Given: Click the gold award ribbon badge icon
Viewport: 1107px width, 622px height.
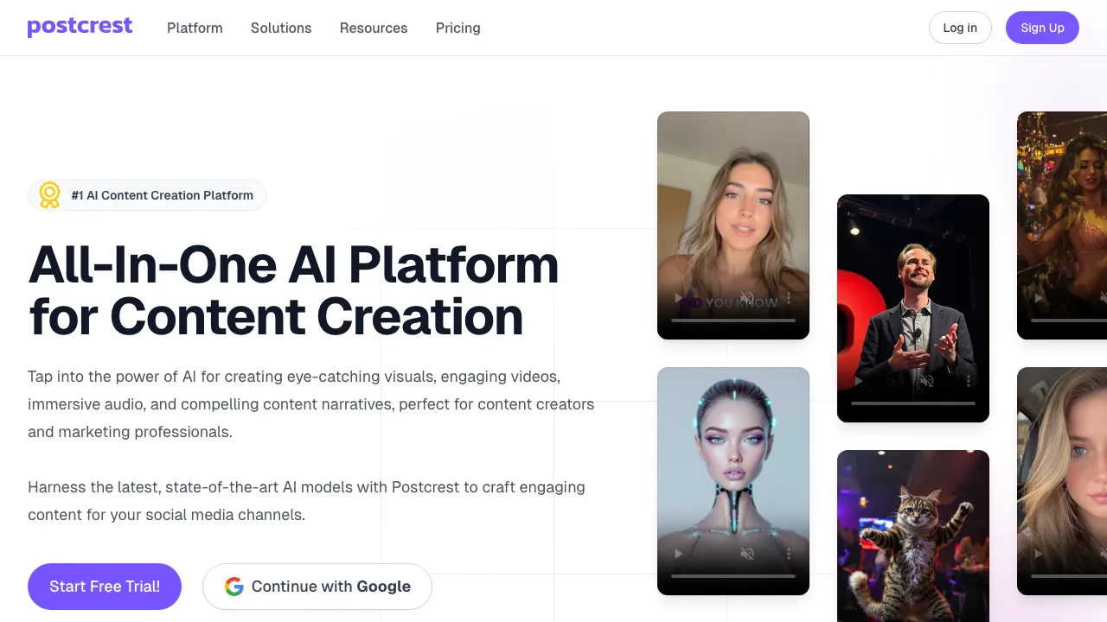Looking at the screenshot, I should click(50, 195).
